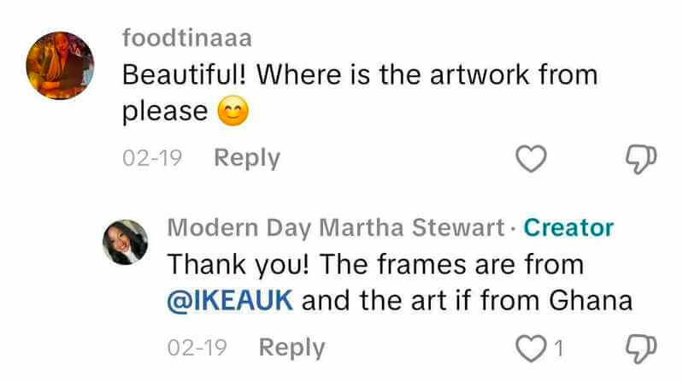Visit the Modern Day Martha Stewart username
The image size is (683, 382).
point(333,227)
